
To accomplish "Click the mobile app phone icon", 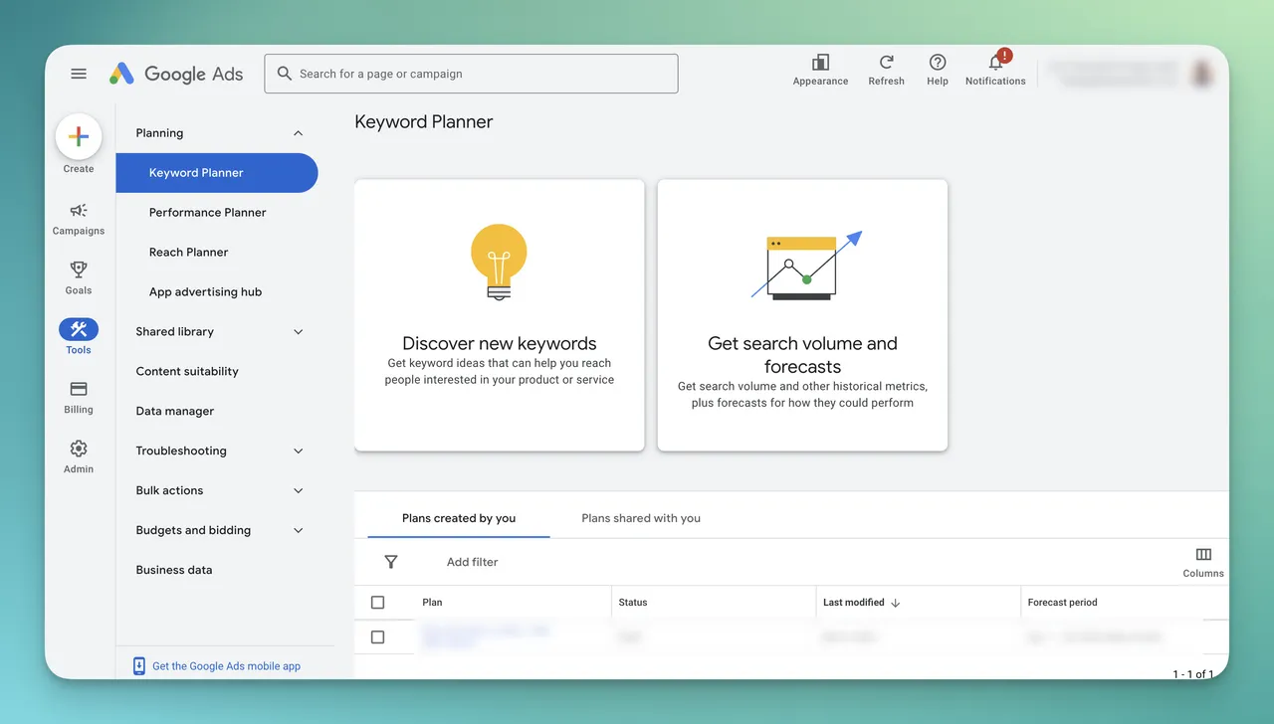I will pyautogui.click(x=139, y=666).
